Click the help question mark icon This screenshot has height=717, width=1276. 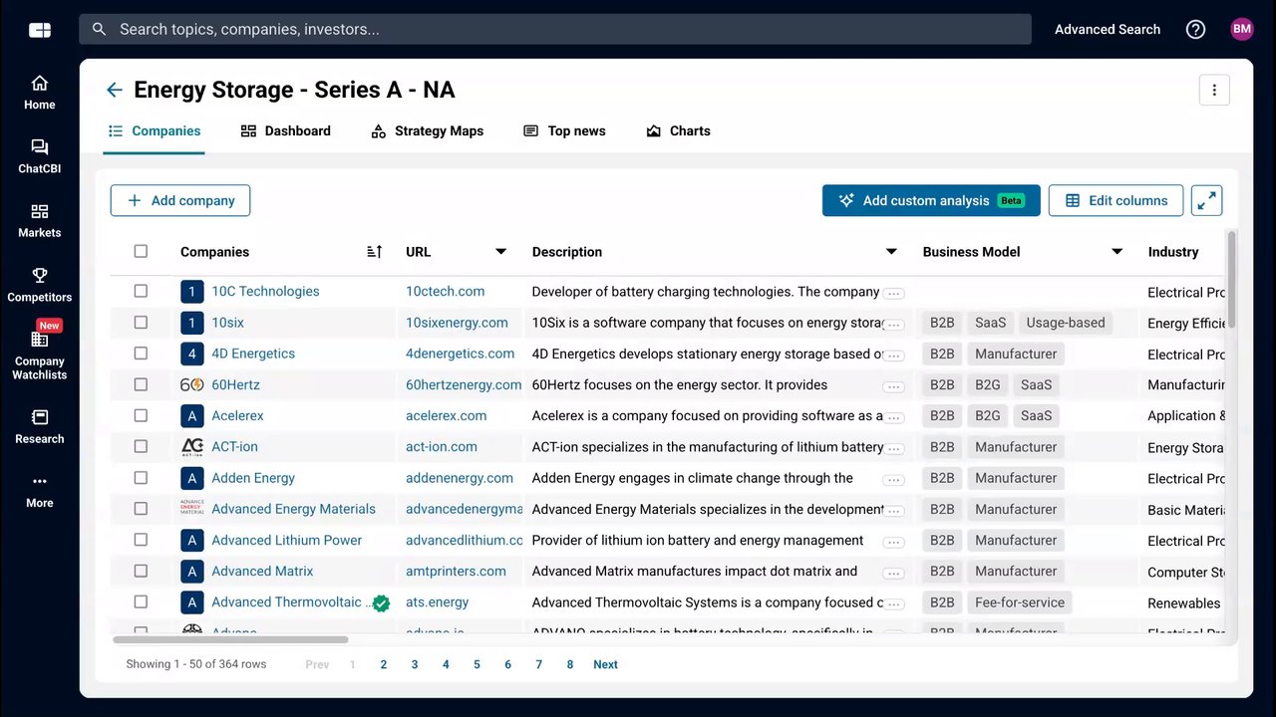tap(1195, 30)
